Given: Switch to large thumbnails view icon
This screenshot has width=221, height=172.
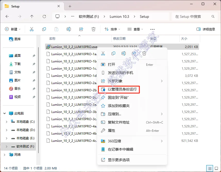Looking at the screenshot, I should 216,168.
